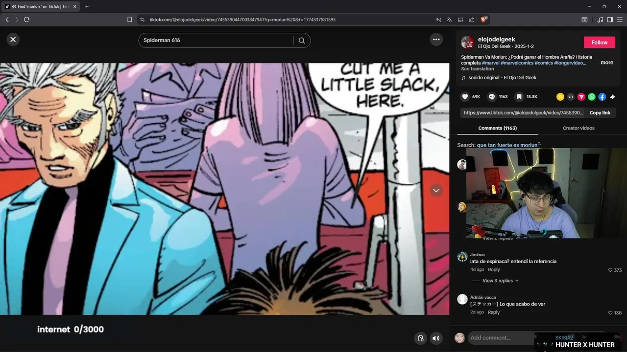Like Joshua's comment heart 373

[610, 270]
